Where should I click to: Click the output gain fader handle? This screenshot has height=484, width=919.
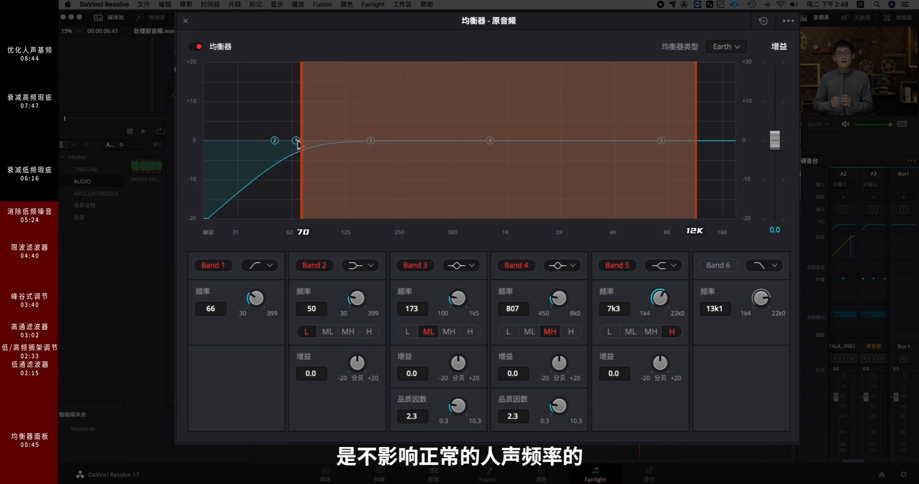pyautogui.click(x=775, y=140)
